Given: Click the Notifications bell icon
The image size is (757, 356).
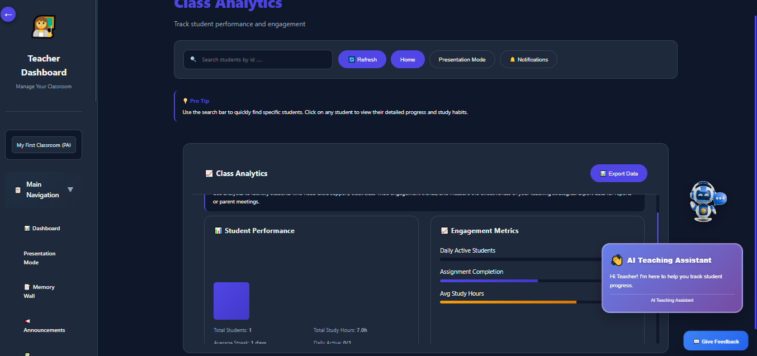Looking at the screenshot, I should click(513, 59).
